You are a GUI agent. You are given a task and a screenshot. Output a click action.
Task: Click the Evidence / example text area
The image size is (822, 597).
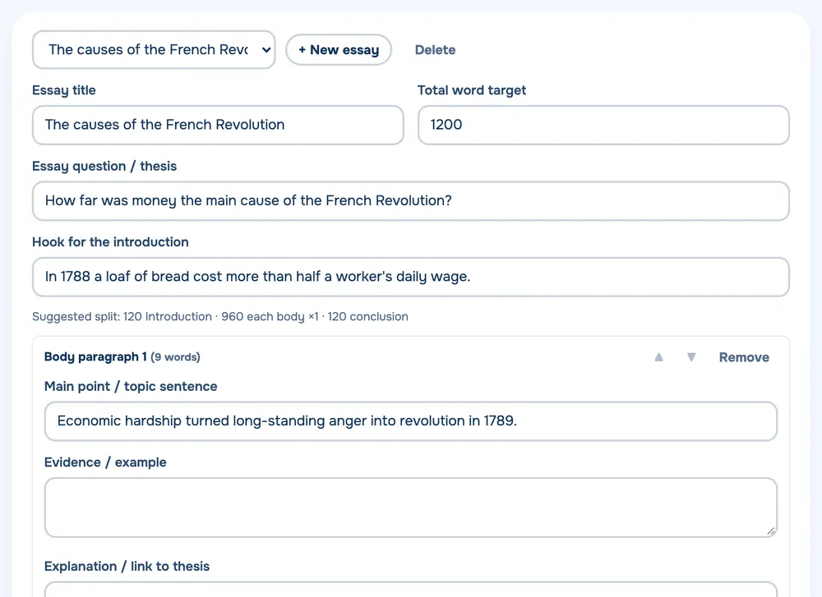411,507
